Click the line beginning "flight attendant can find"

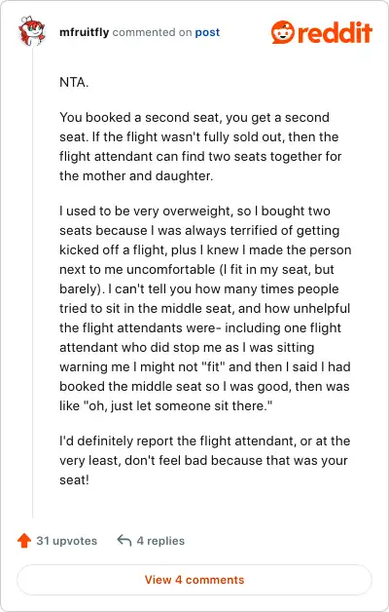[200, 157]
